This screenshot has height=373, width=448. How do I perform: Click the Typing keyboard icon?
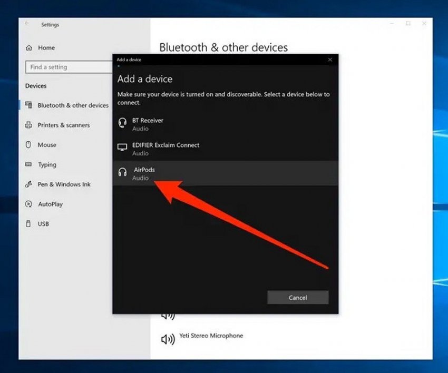point(28,165)
